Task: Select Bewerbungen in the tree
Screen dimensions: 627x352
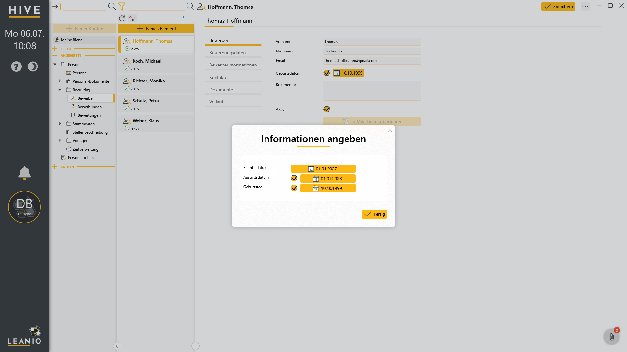Action: pos(89,107)
